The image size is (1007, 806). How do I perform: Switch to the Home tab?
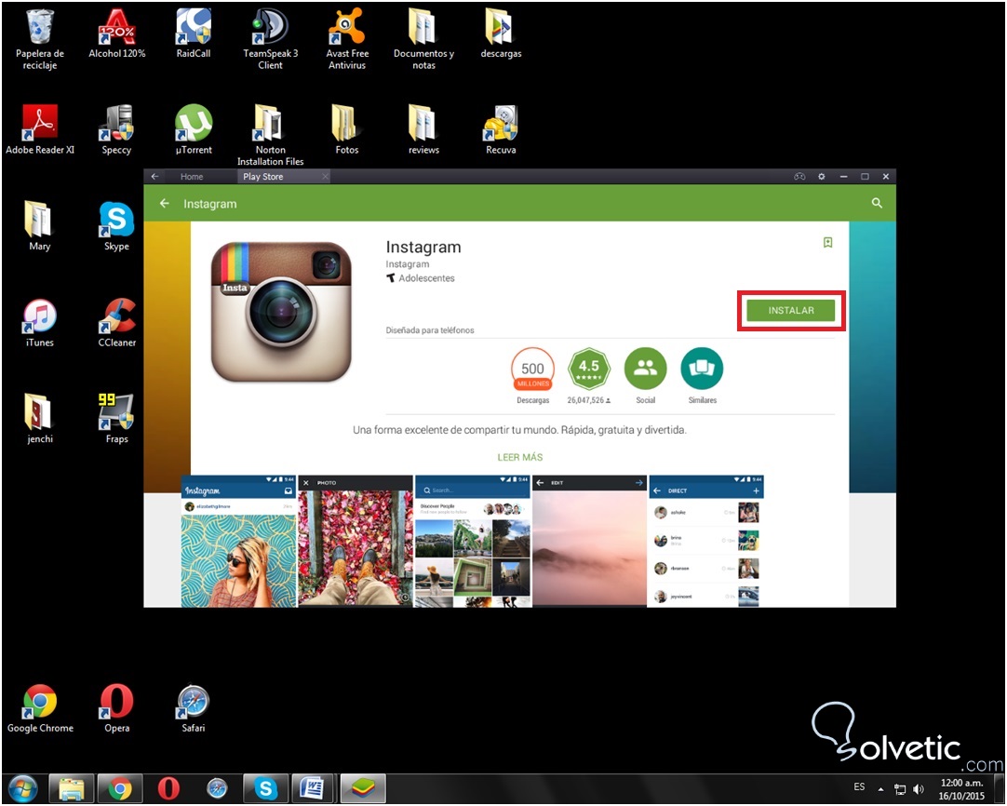[x=192, y=177]
